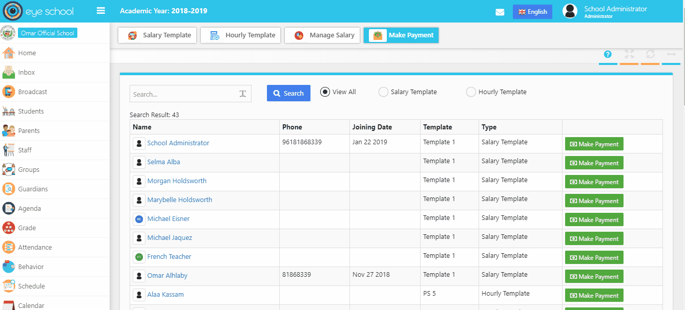Click the Search text input field
685x310 pixels.
(x=191, y=94)
